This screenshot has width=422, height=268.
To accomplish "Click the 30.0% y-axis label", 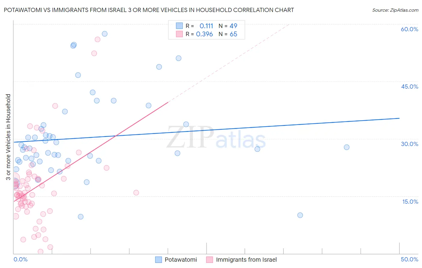I will pyautogui.click(x=409, y=144).
